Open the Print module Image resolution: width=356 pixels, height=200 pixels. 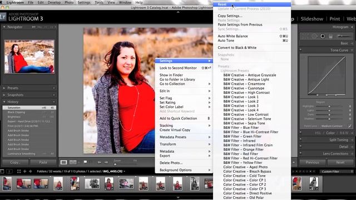click(x=335, y=19)
